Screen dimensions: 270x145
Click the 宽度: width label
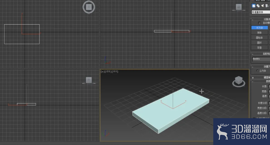click(x=265, y=92)
